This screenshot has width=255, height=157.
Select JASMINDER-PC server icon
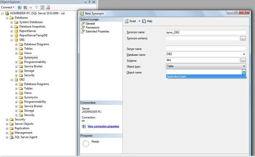coord(7,13)
